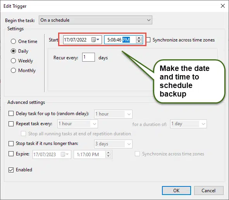
Task: Click the Start time up spinner arrow
Action: (139, 38)
